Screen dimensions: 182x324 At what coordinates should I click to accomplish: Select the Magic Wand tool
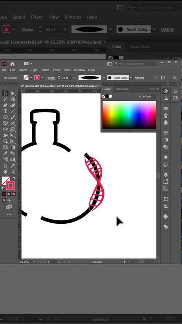click(x=5, y=99)
